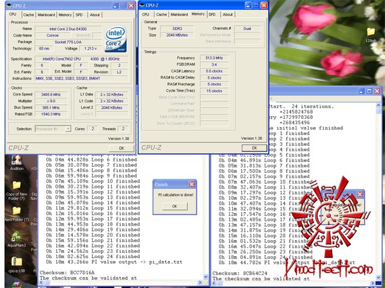Select memory Frequency value 513.3 MHz
385x288 pixels.
pos(214,58)
